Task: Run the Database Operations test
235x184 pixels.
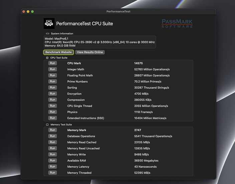Action: tap(52, 136)
